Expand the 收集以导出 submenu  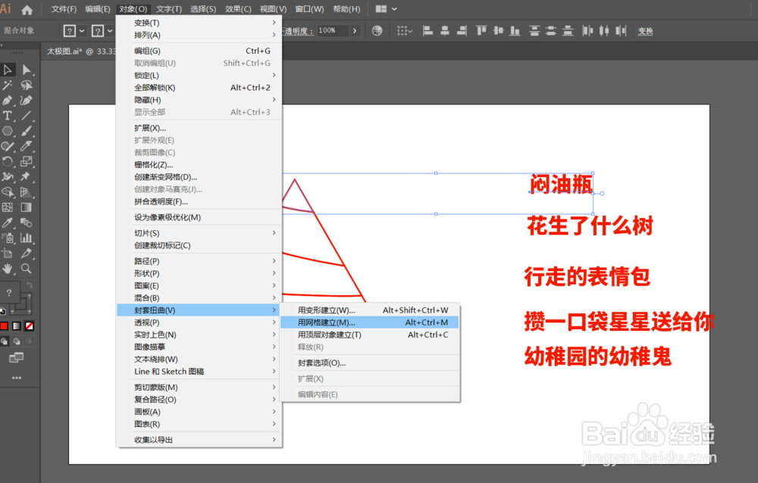199,440
